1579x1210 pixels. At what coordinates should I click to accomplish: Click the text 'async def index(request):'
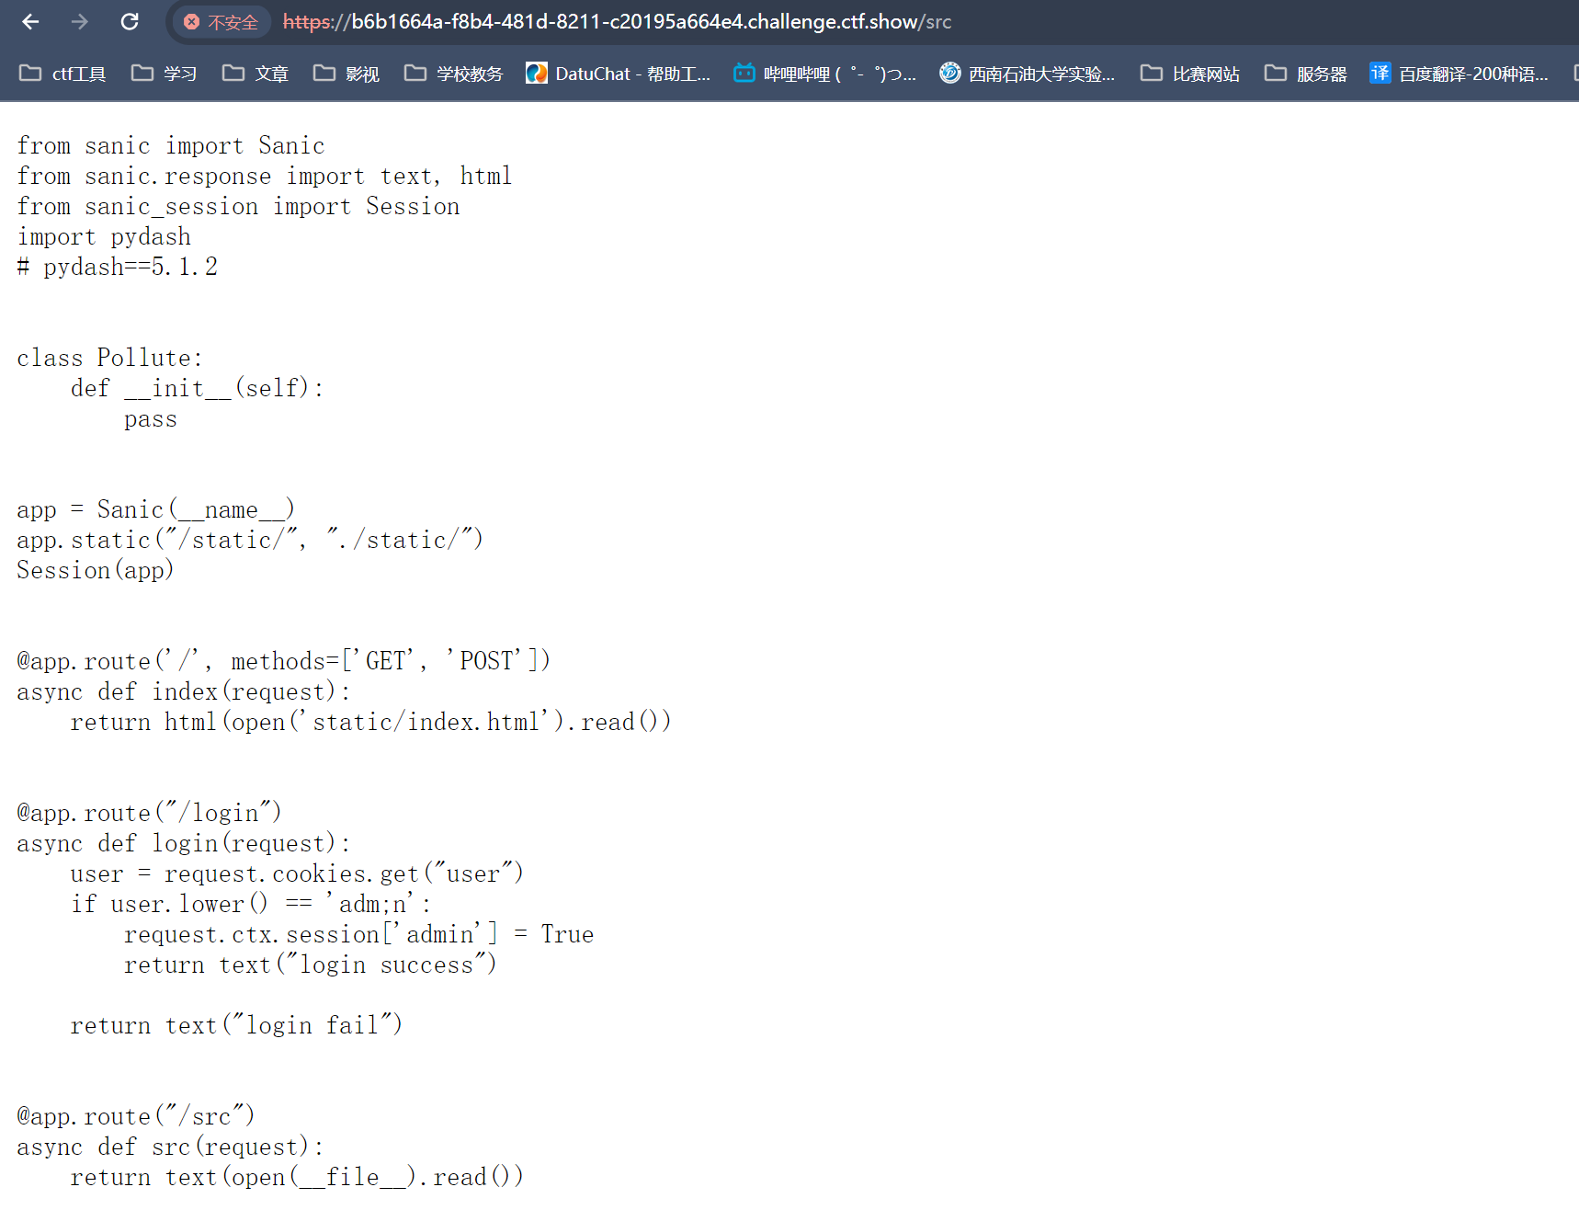184,691
